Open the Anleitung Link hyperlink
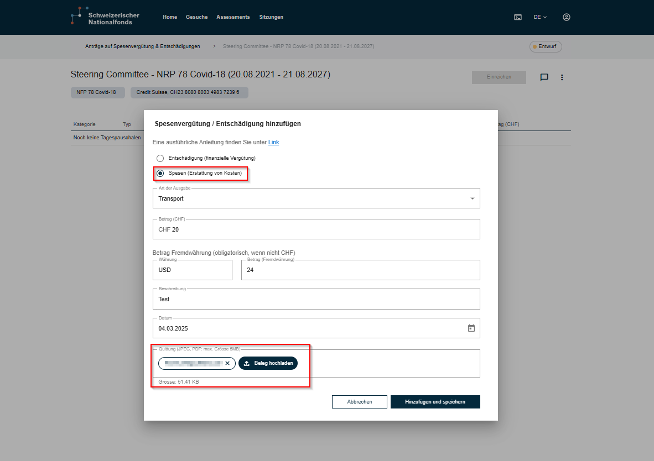 coord(273,142)
